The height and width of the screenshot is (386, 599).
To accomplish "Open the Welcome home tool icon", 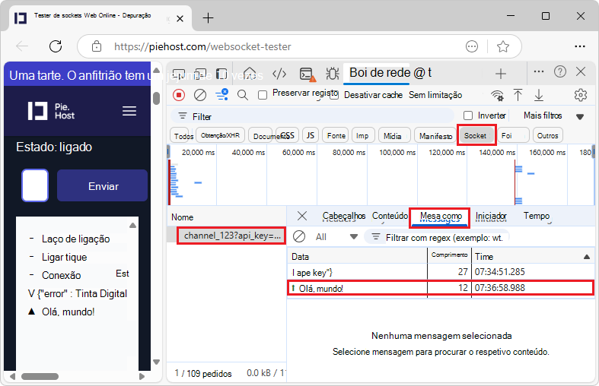I will (x=250, y=73).
